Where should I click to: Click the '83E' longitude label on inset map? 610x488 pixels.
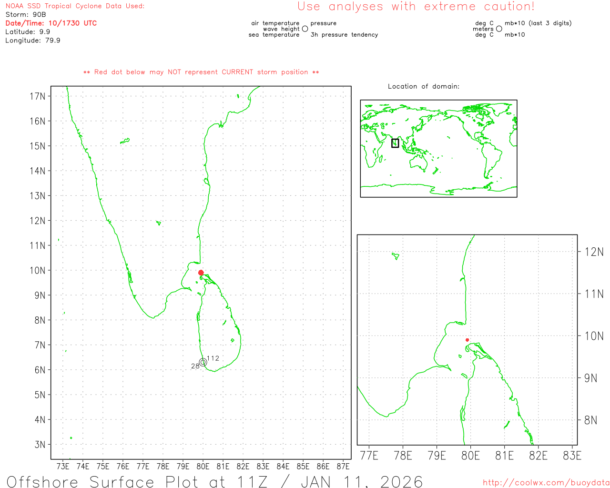click(x=572, y=456)
